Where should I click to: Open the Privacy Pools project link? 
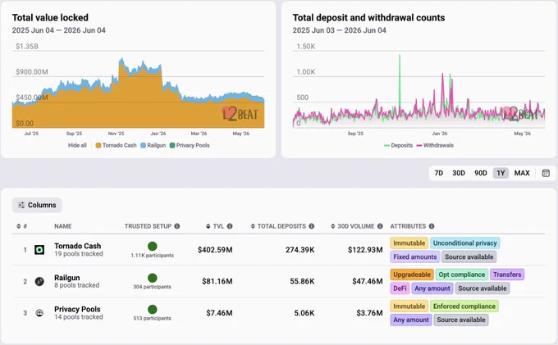pyautogui.click(x=77, y=309)
